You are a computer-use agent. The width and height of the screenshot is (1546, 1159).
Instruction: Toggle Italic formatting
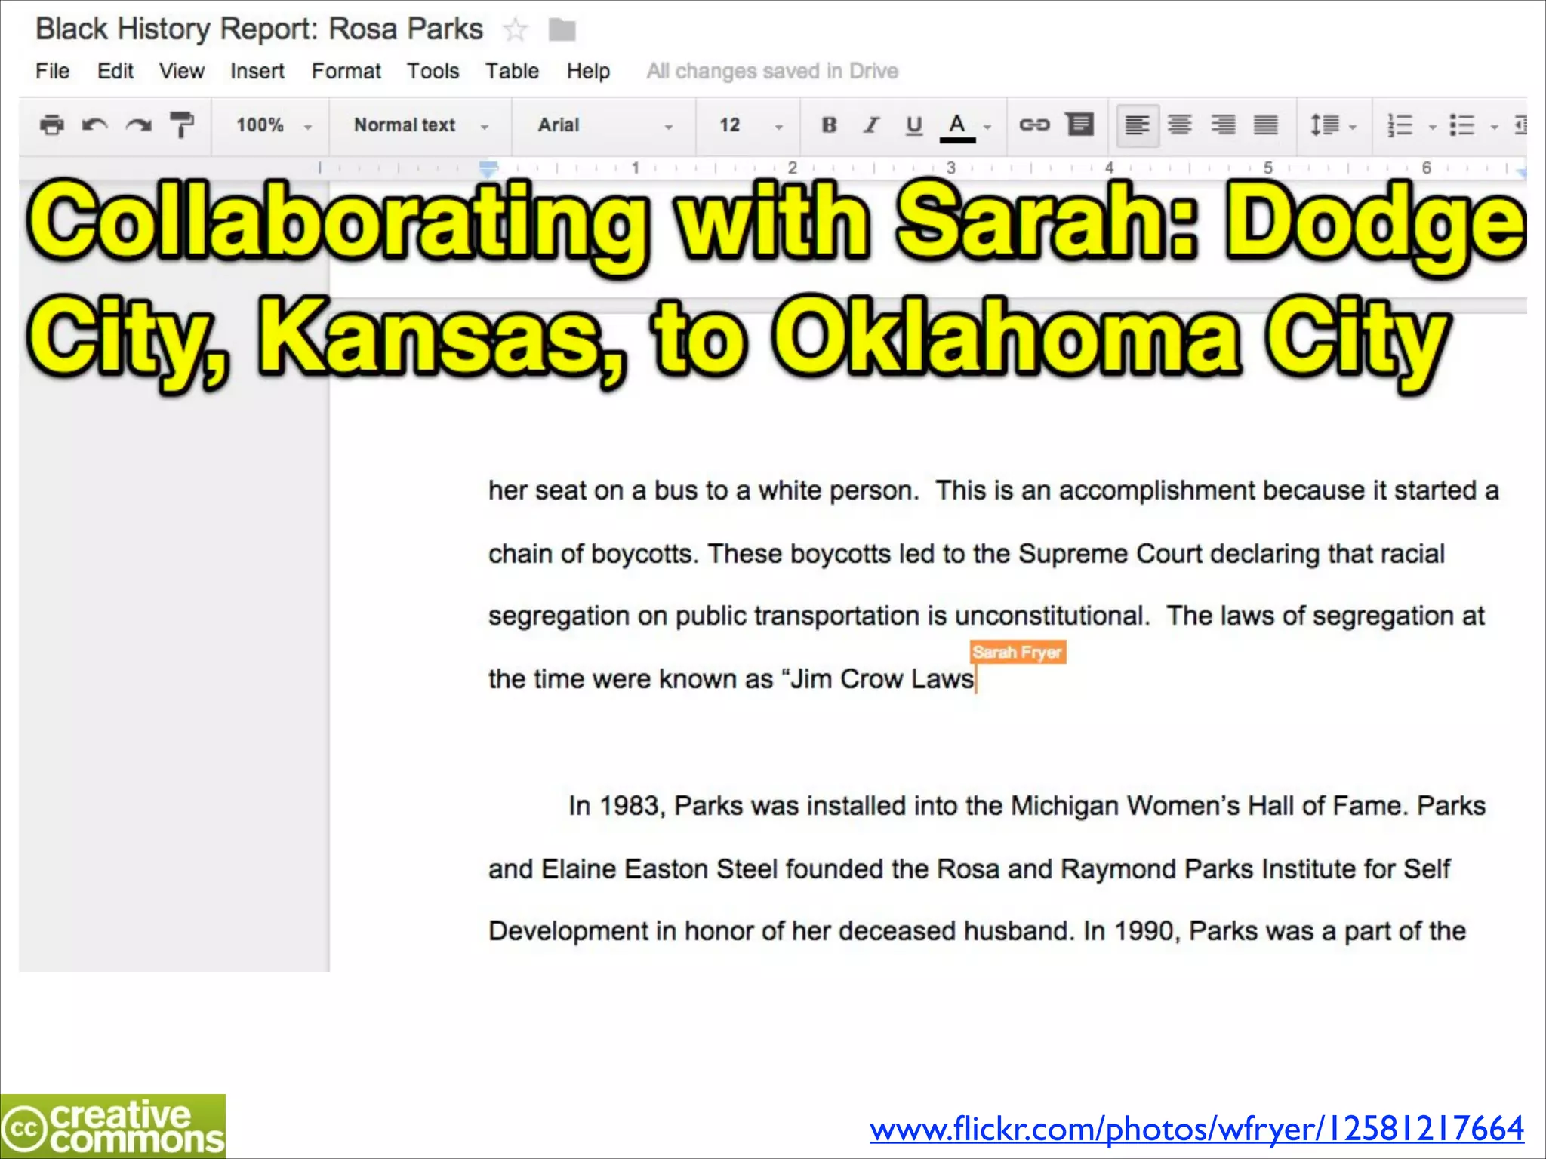[871, 125]
